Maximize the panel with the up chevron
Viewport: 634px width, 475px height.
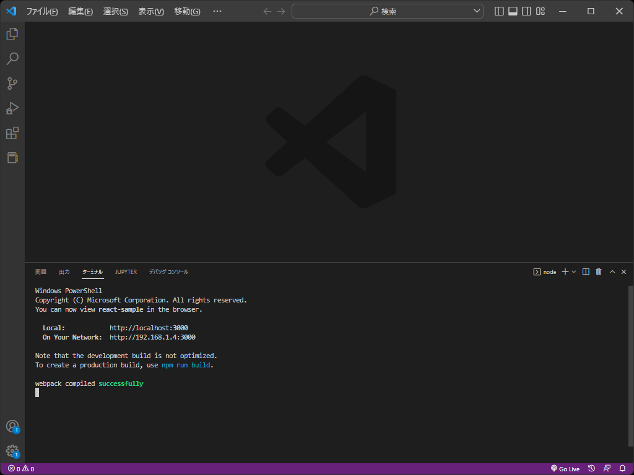(x=612, y=272)
